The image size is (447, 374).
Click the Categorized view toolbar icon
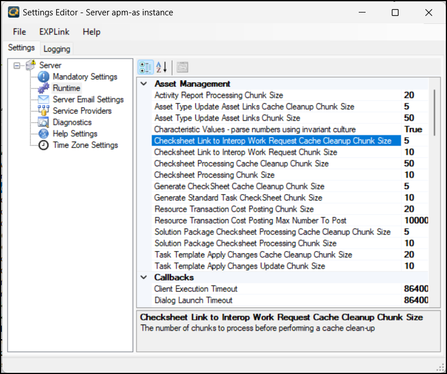[145, 67]
